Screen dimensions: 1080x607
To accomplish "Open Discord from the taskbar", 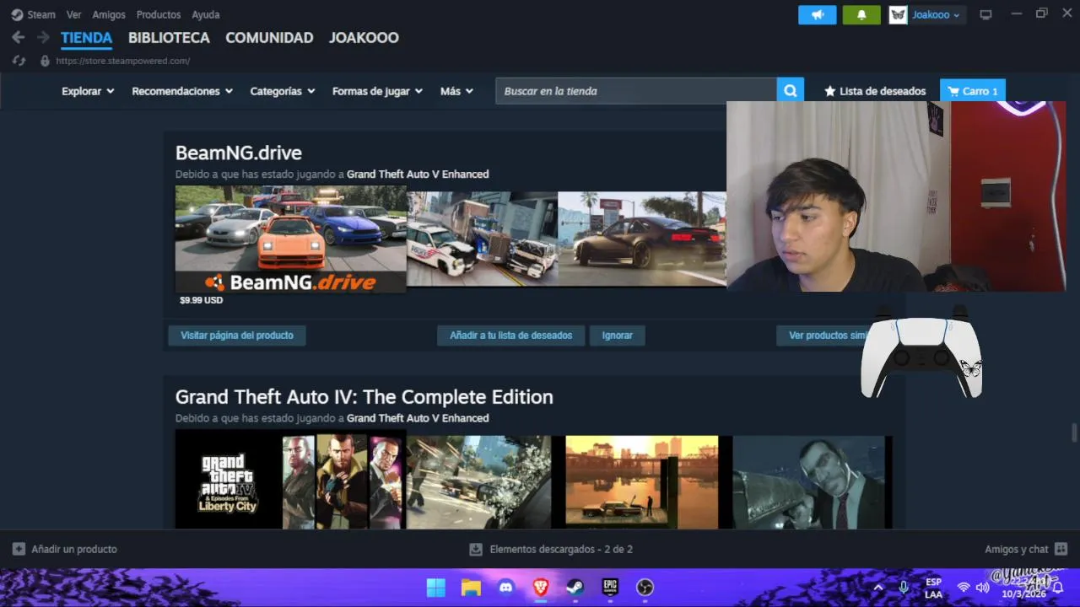I will pyautogui.click(x=506, y=587).
